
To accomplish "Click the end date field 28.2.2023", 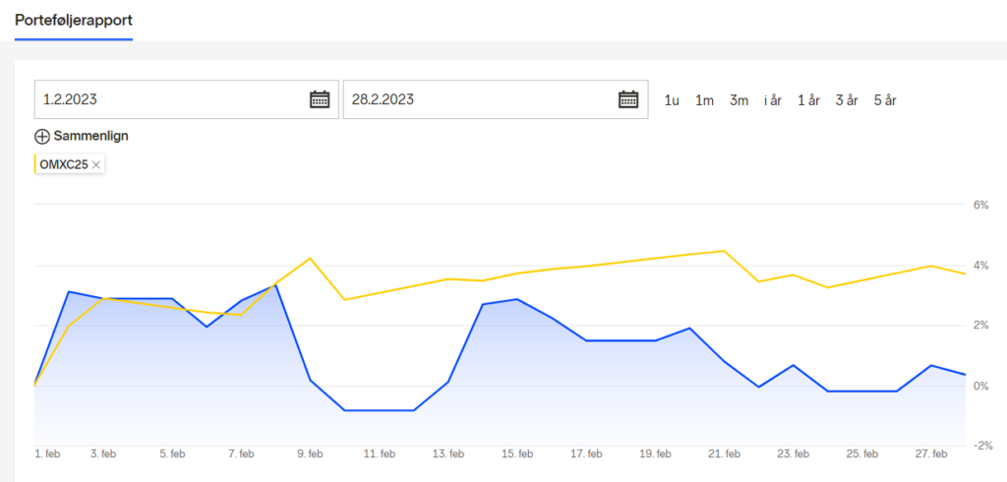I will point(496,99).
